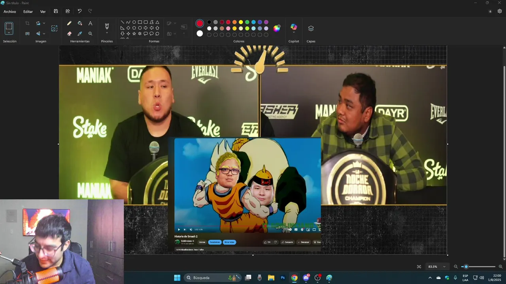Click the Redo arrow icon
This screenshot has width=506, height=284.
click(90, 11)
